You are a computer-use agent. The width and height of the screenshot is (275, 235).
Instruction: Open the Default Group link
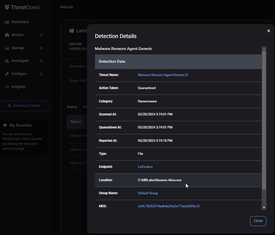(x=148, y=193)
